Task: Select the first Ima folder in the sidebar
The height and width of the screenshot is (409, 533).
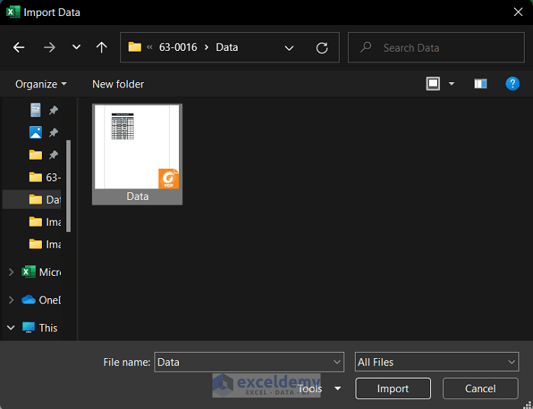Action: [44, 222]
